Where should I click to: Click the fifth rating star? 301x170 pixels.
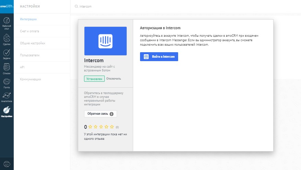112,127
